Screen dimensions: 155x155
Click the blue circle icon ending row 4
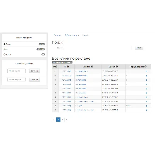(x=146, y=102)
